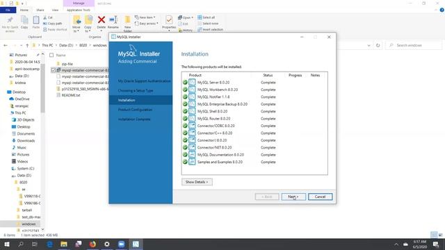Select the MySQL Notifier 1.1.8 product icon
The width and height of the screenshot is (445, 250).
[x=192, y=97]
